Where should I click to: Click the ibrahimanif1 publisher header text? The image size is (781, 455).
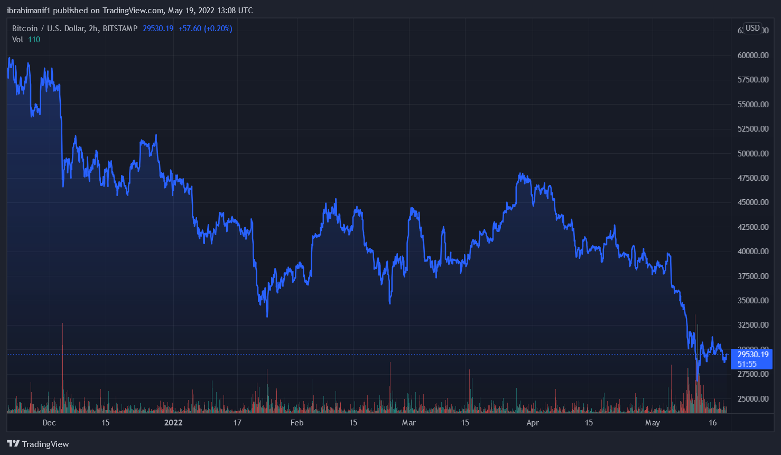click(29, 11)
